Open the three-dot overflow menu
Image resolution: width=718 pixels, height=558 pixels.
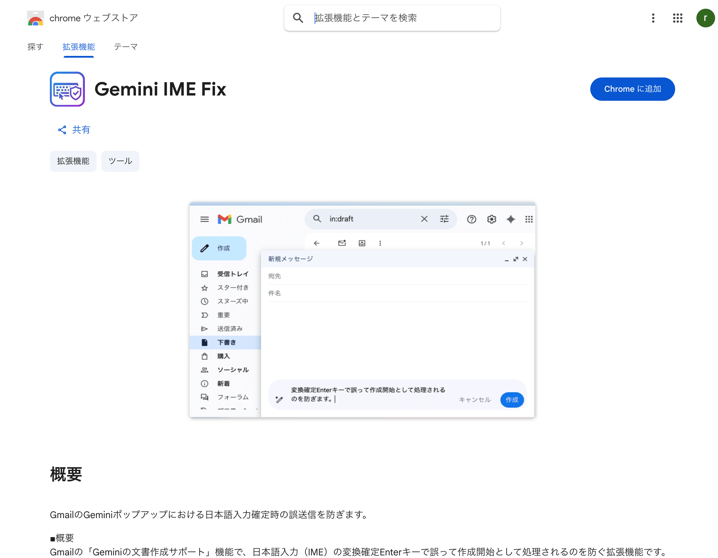click(653, 18)
